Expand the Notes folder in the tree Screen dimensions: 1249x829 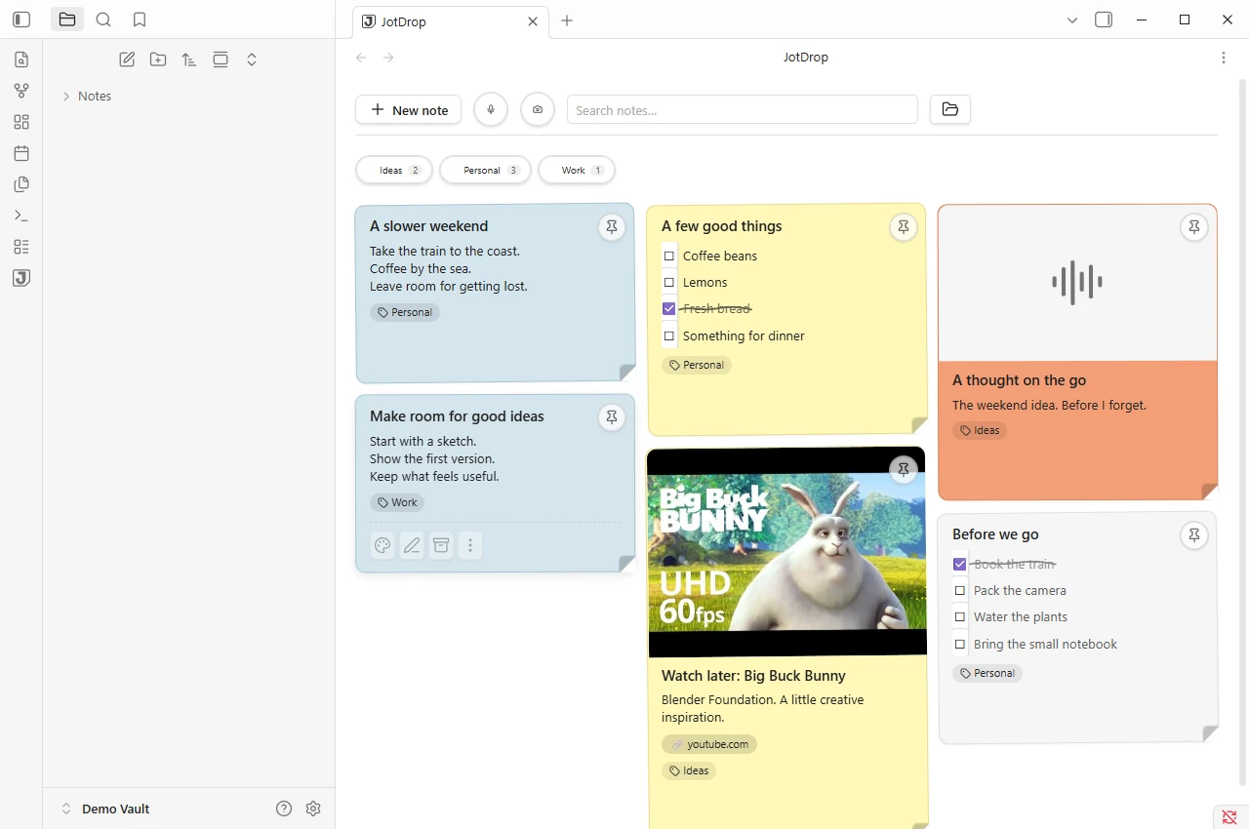66,96
